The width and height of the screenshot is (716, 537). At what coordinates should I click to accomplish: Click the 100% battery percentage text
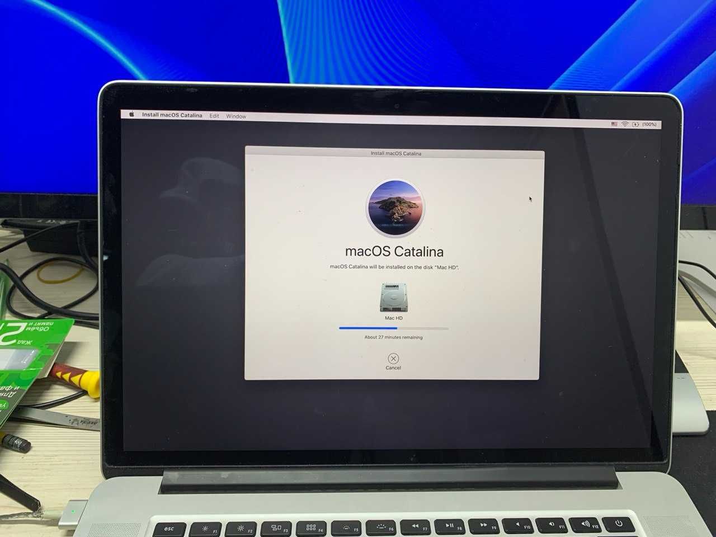pos(649,124)
